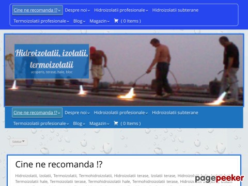The width and height of the screenshot is (248, 186).
Task: Open 'Blog' in lower blue menu
Action: click(79, 123)
